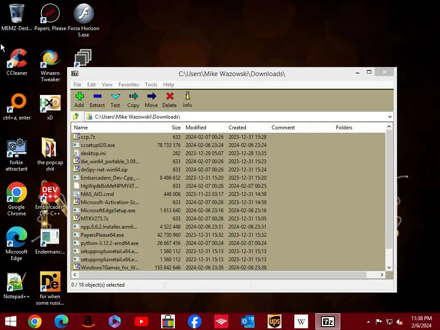Click the Add toolbar button in 7-Zip
Screen dimensions: 440x330
click(x=79, y=100)
